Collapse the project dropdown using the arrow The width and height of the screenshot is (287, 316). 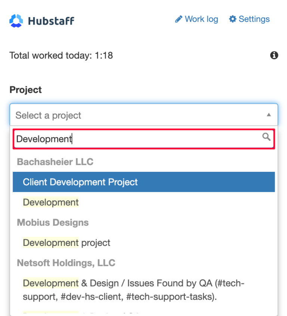pyautogui.click(x=269, y=115)
